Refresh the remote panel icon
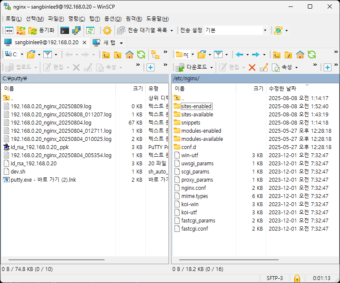The width and height of the screenshot is (340, 283). [x=312, y=55]
